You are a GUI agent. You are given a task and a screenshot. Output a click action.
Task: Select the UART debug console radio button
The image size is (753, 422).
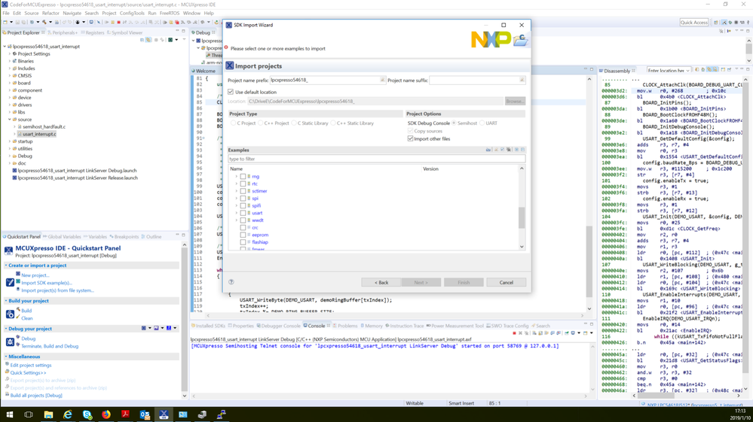tap(482, 123)
